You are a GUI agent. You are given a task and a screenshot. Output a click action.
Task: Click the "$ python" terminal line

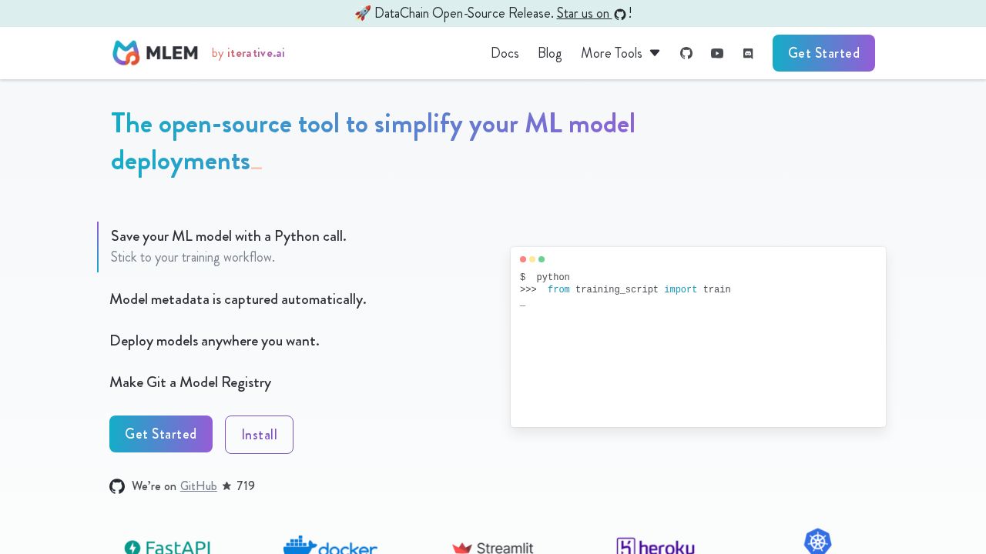tap(545, 278)
